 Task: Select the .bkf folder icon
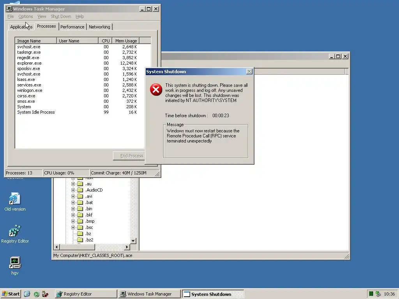click(x=80, y=215)
